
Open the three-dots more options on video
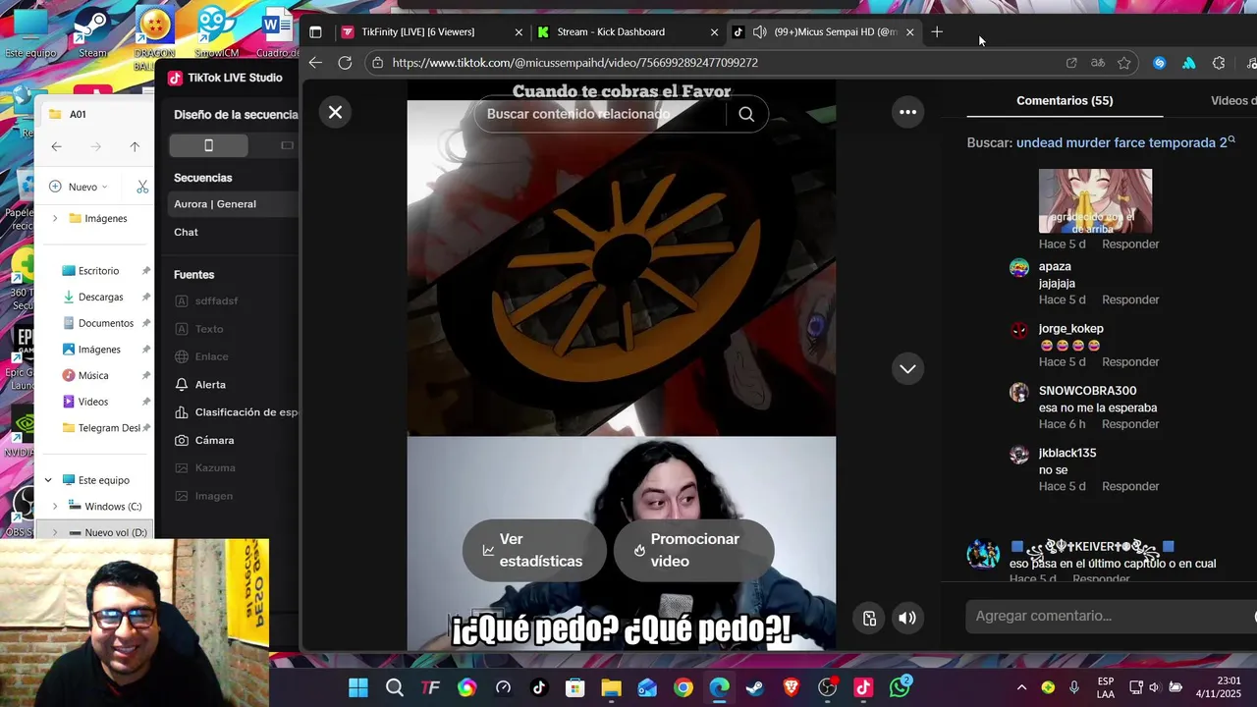[x=907, y=112]
